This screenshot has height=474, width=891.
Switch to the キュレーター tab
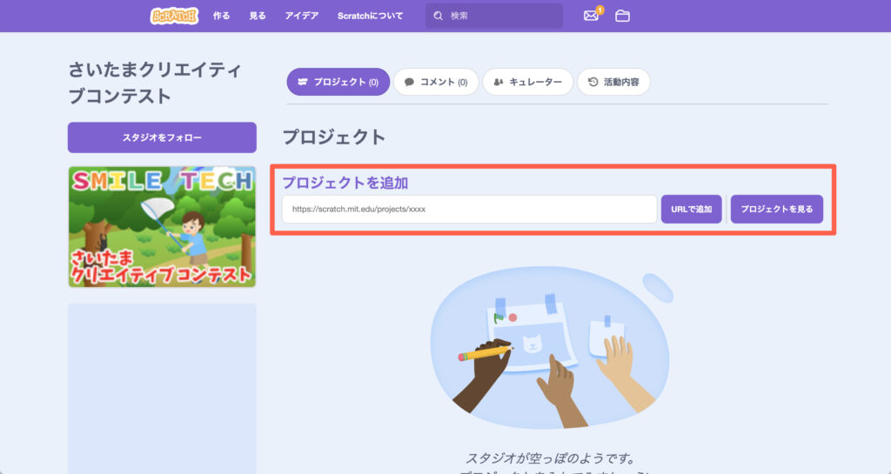528,82
